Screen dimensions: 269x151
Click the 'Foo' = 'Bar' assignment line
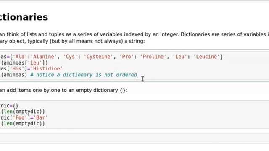click(x=24, y=117)
